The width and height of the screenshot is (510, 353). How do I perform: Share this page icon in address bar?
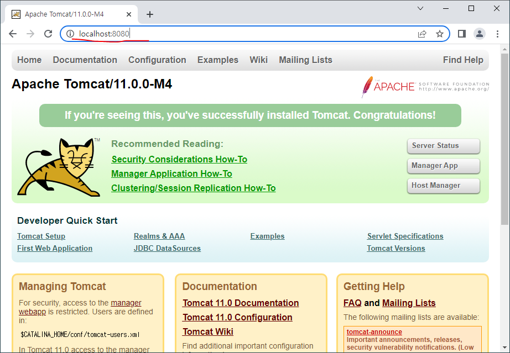(422, 34)
